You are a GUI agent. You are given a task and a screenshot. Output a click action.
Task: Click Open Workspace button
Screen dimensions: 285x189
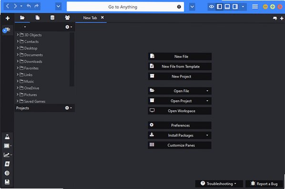coord(180,111)
